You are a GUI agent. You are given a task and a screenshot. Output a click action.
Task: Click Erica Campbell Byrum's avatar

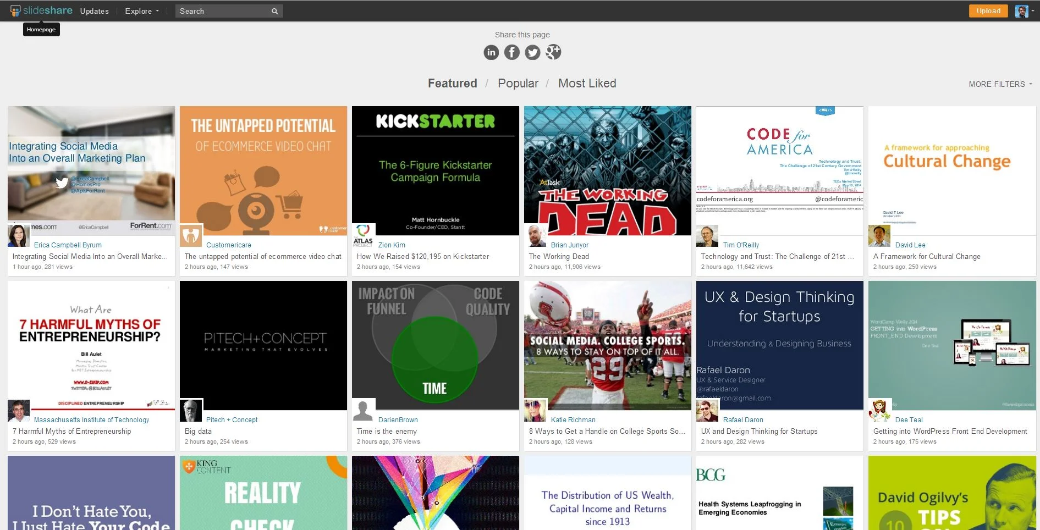point(19,236)
